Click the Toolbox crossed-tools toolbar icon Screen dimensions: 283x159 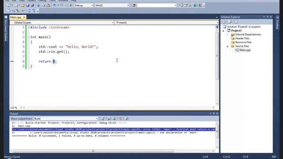pyautogui.click(x=191, y=5)
